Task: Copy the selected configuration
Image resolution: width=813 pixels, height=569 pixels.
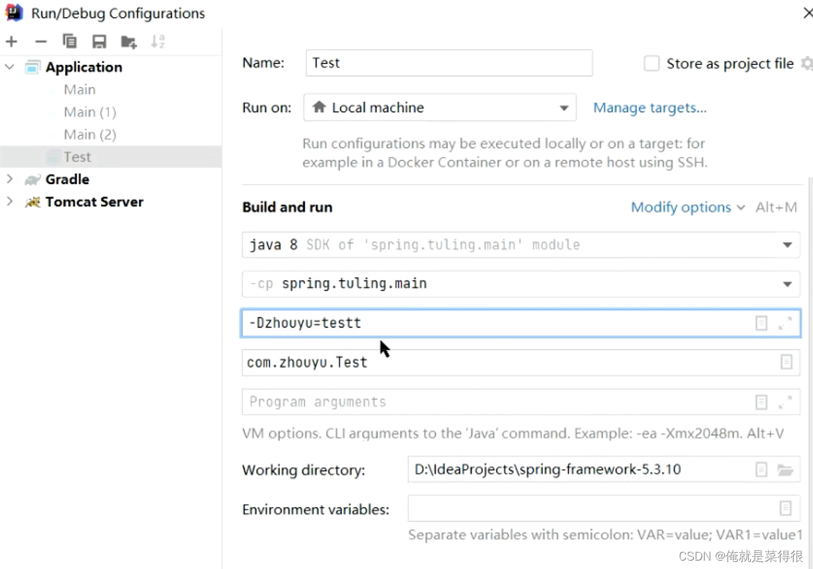Action: coord(70,42)
